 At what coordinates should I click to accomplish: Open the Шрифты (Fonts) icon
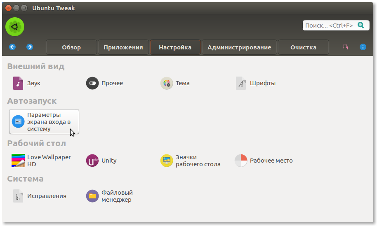pos(241,83)
